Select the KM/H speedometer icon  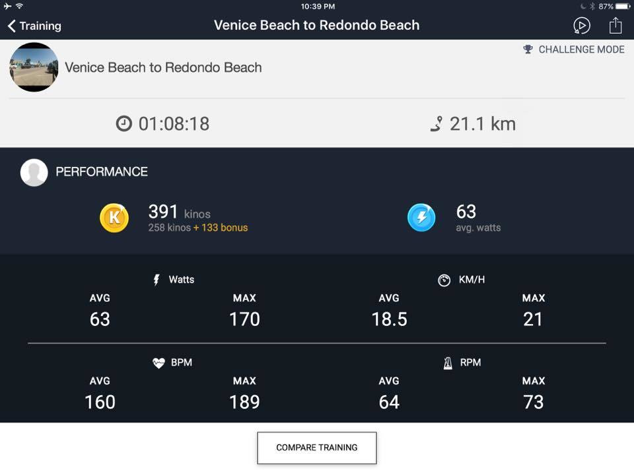click(x=444, y=280)
